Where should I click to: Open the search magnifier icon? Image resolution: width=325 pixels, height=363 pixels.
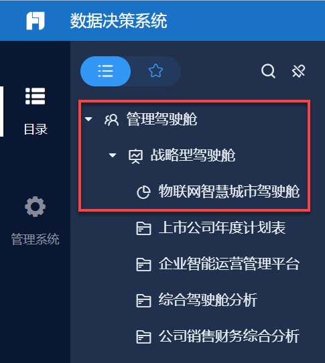[268, 71]
